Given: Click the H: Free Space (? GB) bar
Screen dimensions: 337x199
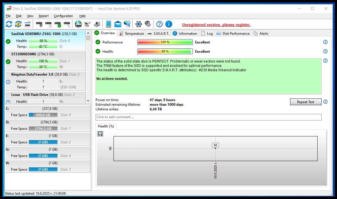Looking at the screenshot, I should tap(43, 169).
